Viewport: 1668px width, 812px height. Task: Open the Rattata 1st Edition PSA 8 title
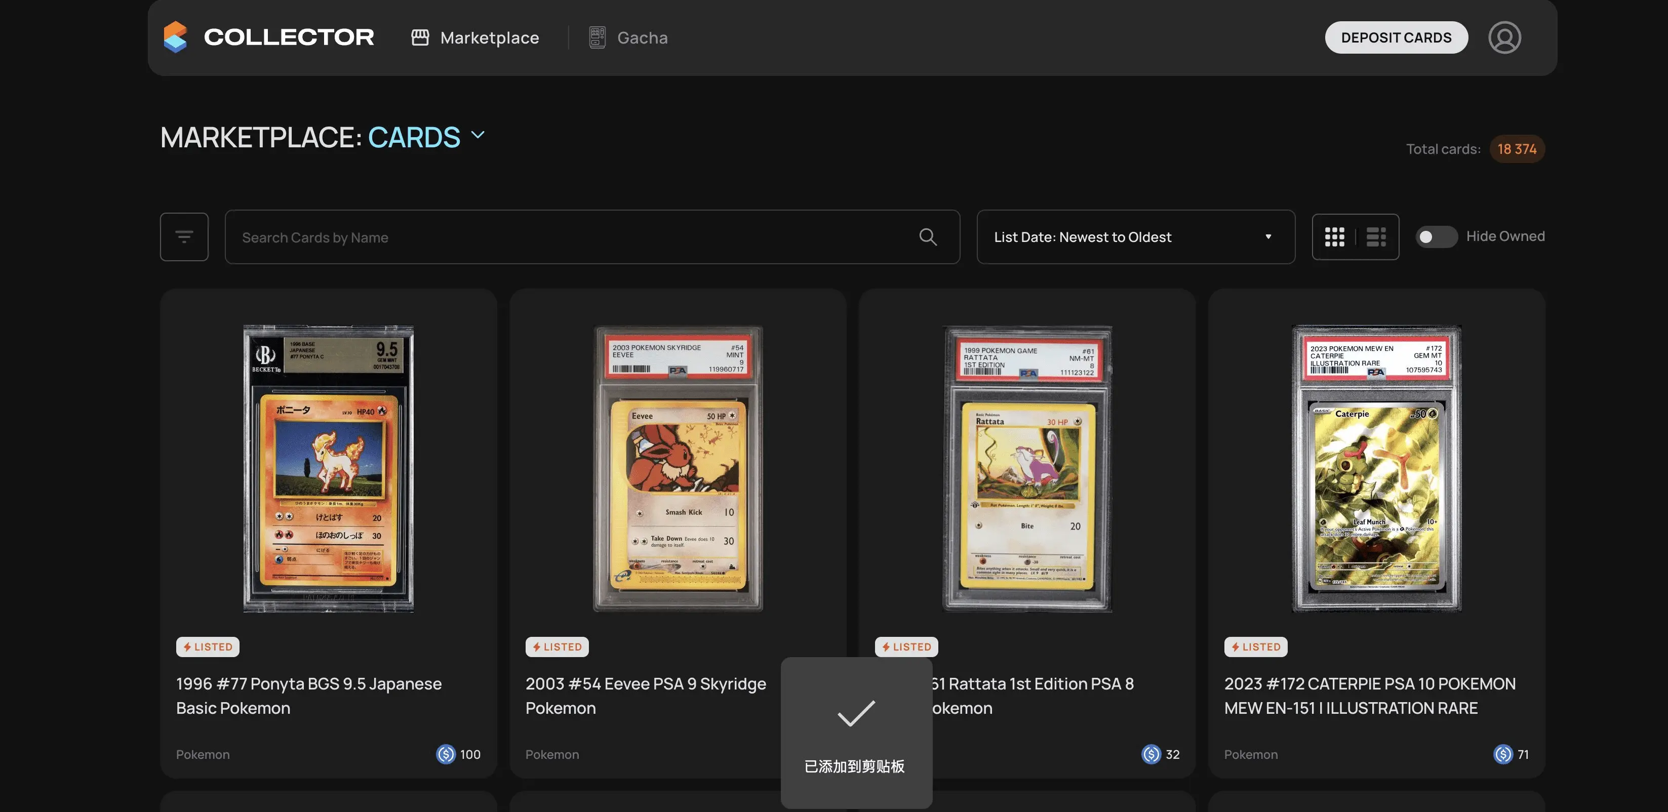pyautogui.click(x=1034, y=696)
